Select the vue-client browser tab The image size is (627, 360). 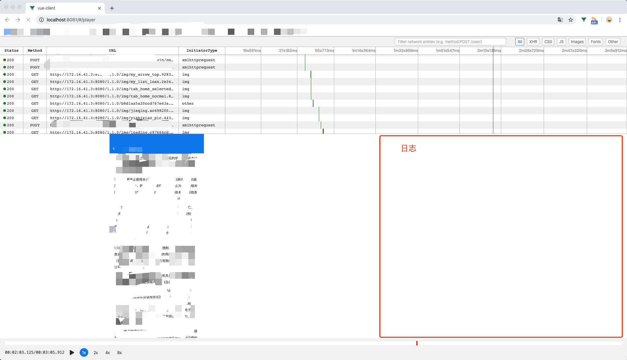(x=65, y=8)
